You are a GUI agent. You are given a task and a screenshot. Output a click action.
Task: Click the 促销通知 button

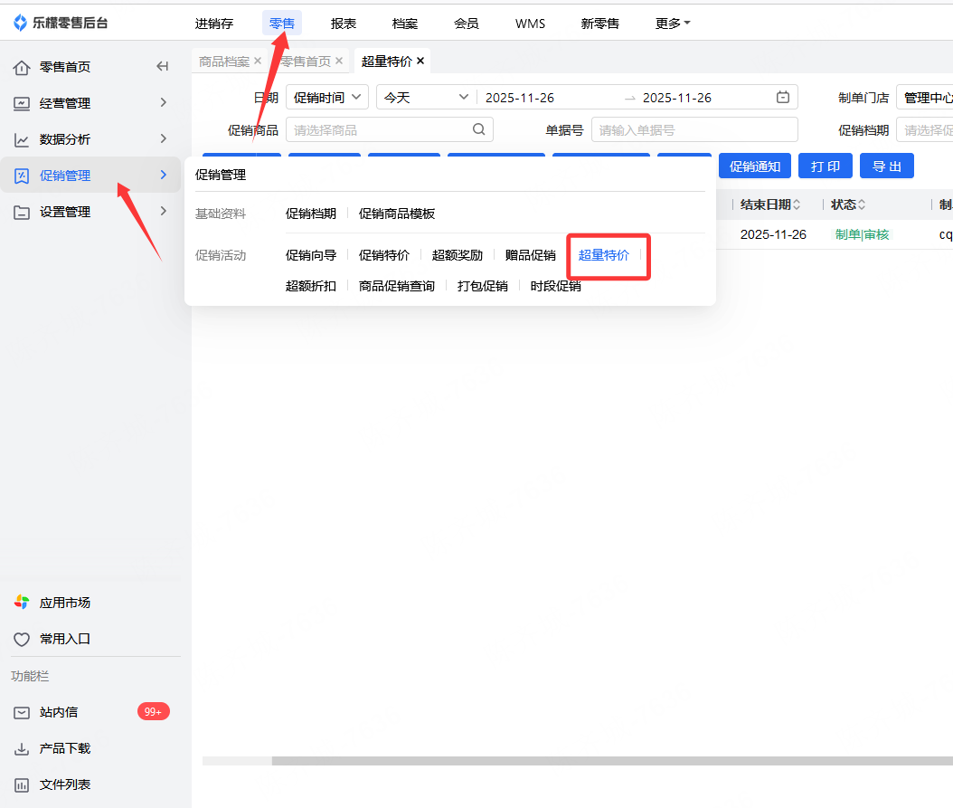(x=755, y=166)
